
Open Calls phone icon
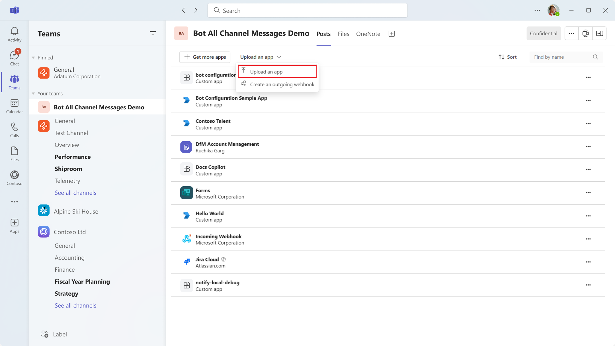pyautogui.click(x=15, y=130)
